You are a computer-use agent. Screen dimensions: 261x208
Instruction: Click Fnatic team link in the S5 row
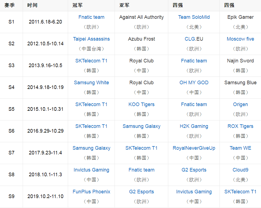(194, 104)
